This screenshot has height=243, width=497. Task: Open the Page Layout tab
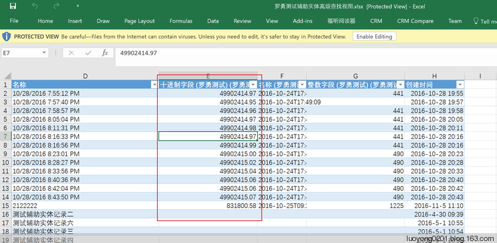(x=139, y=21)
